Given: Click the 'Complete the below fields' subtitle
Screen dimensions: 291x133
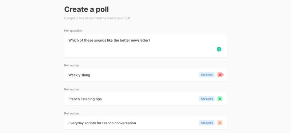Looking at the screenshot, I should [97, 18].
